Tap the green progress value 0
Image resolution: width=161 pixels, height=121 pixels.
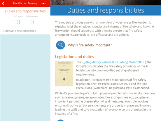[x=18, y=22]
